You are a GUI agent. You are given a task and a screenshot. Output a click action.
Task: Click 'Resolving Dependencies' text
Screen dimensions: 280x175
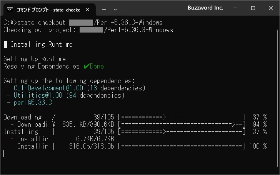tap(42, 66)
